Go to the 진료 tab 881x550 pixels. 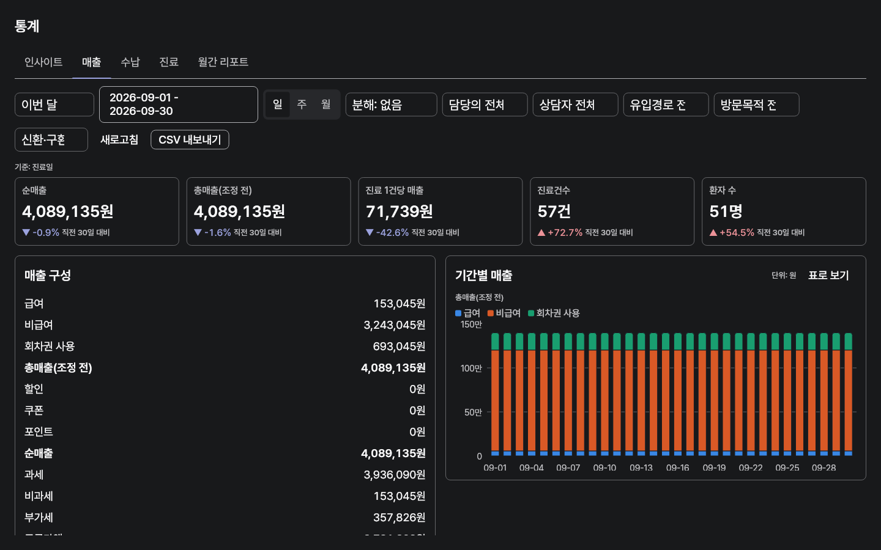click(x=168, y=62)
